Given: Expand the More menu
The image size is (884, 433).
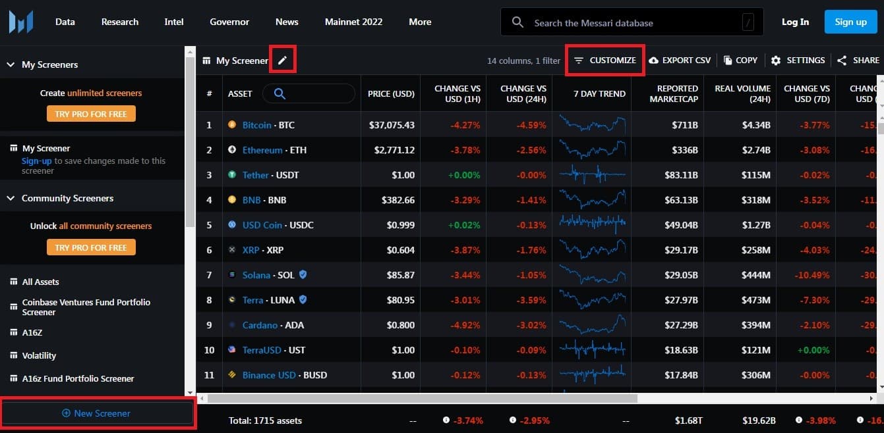Looking at the screenshot, I should 420,22.
